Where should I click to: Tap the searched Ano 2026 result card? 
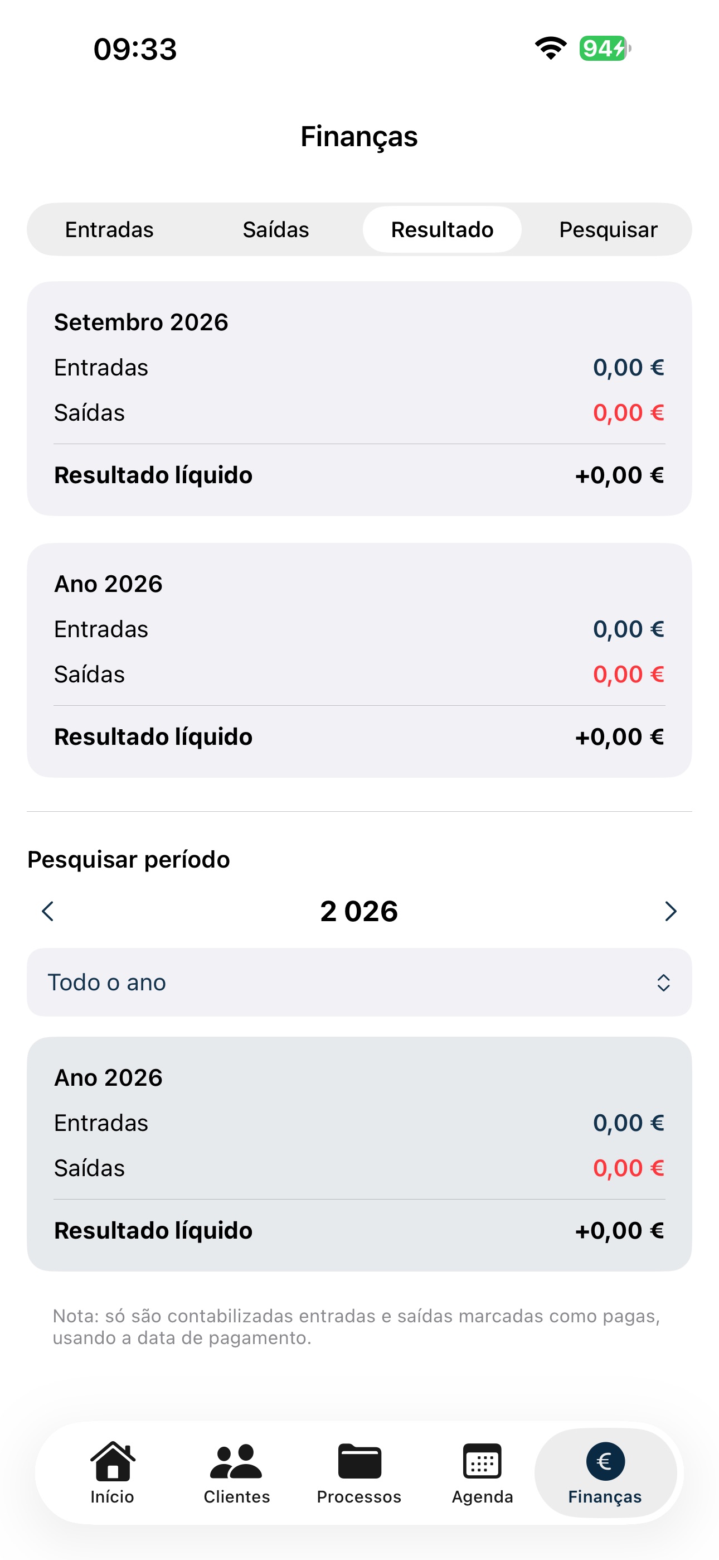(359, 1154)
